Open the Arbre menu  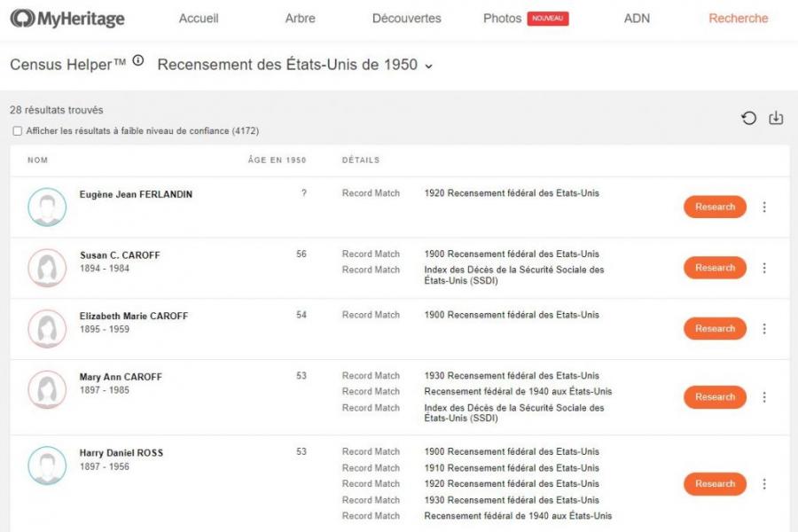301,19
